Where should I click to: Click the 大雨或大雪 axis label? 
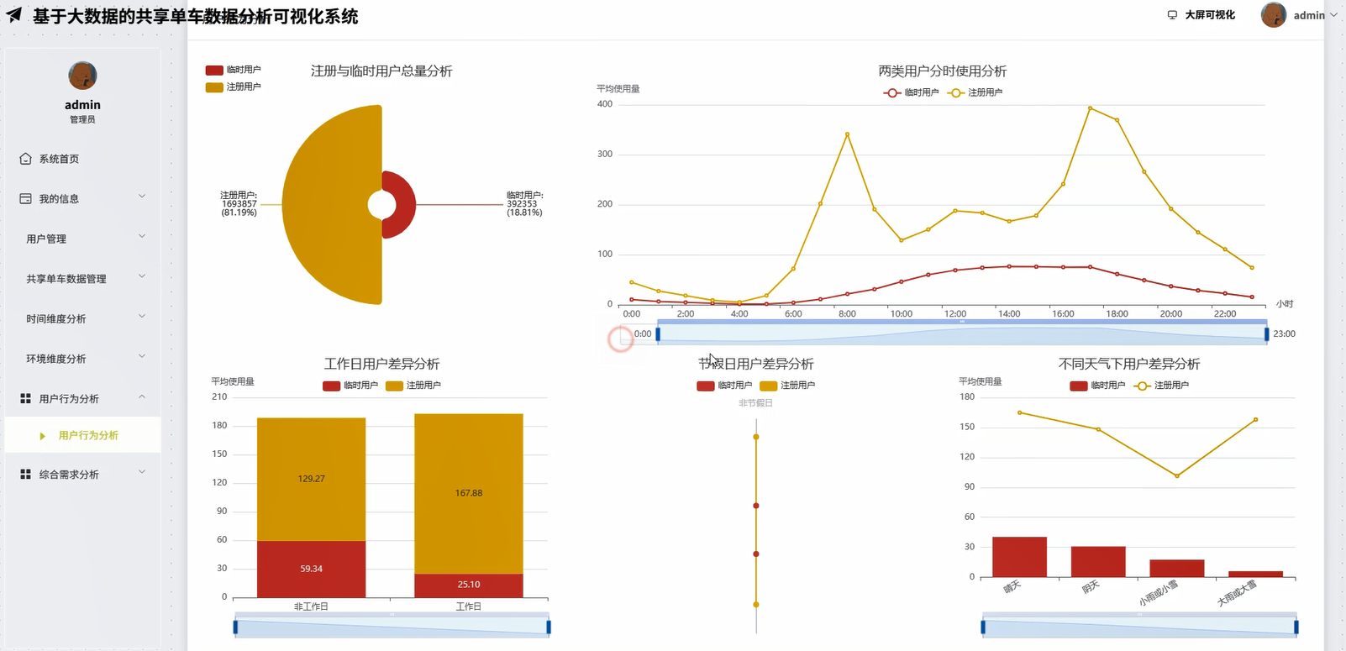click(1238, 593)
